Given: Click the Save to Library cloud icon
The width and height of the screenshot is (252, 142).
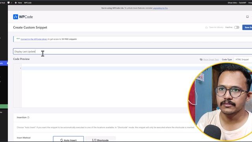Looking at the screenshot, I should pos(206,27).
